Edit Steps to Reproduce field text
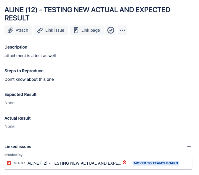This screenshot has width=199, height=175. click(x=29, y=79)
